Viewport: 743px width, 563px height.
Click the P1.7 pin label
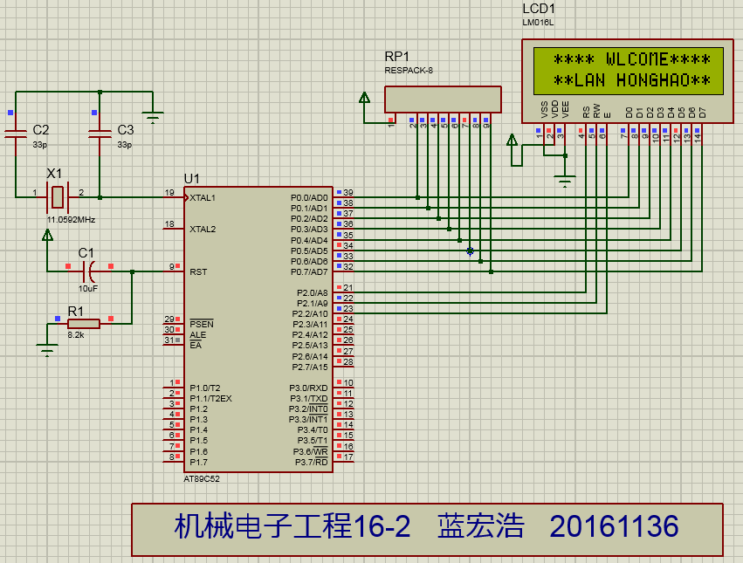coord(198,462)
